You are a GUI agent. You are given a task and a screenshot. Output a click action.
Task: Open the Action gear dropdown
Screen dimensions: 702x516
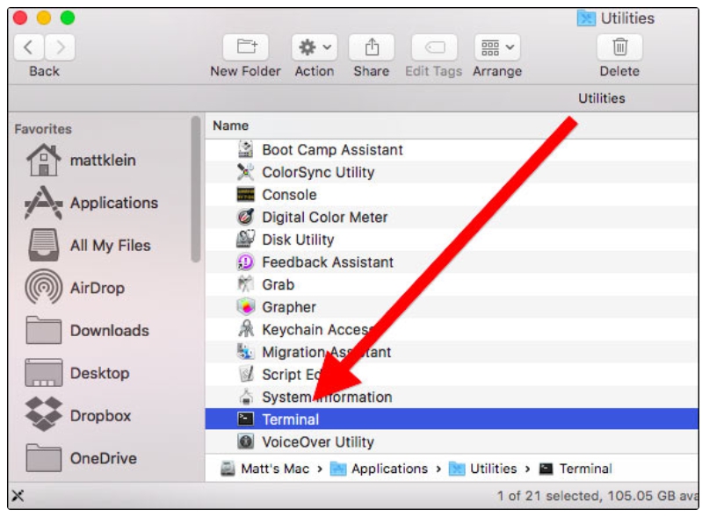tap(314, 47)
